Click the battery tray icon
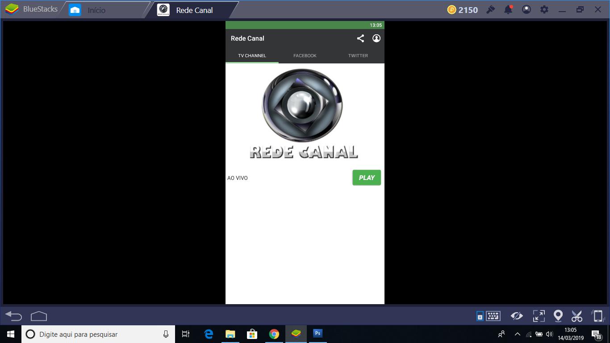This screenshot has width=610, height=343. (539, 334)
